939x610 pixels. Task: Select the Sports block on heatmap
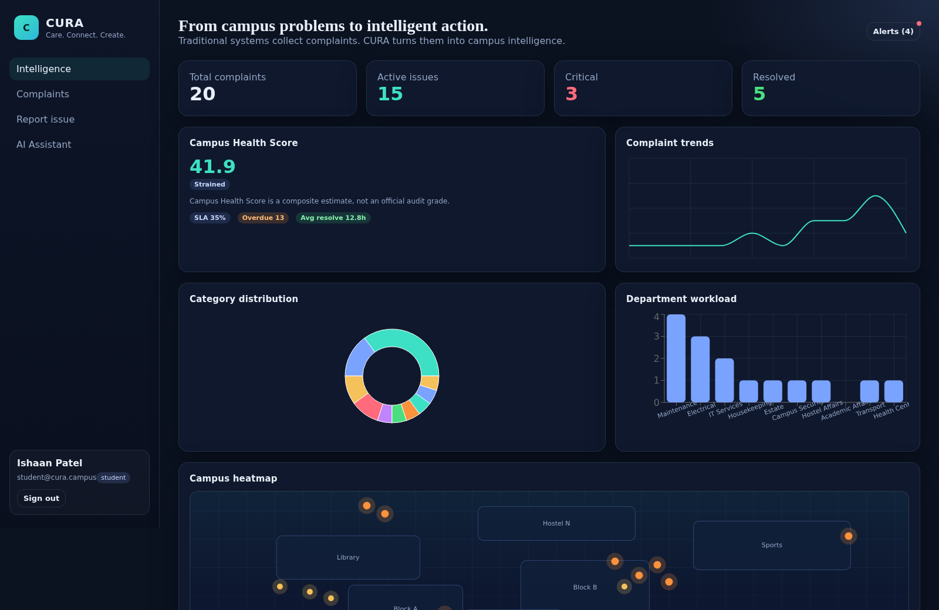(x=772, y=545)
